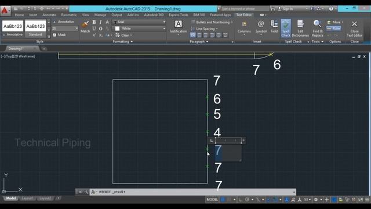
Task: Open Bullets and Numbering dropdown
Action: (x=212, y=22)
